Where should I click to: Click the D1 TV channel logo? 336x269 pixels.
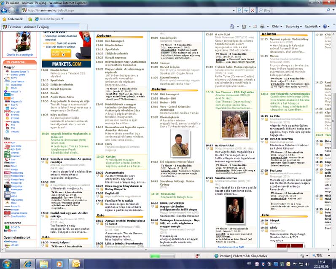[x=7, y=78]
